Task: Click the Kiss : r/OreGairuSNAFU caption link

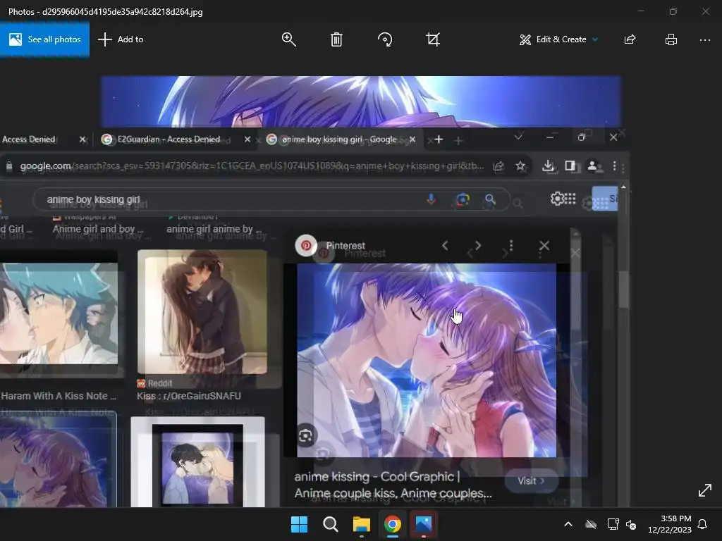Action: click(x=189, y=396)
